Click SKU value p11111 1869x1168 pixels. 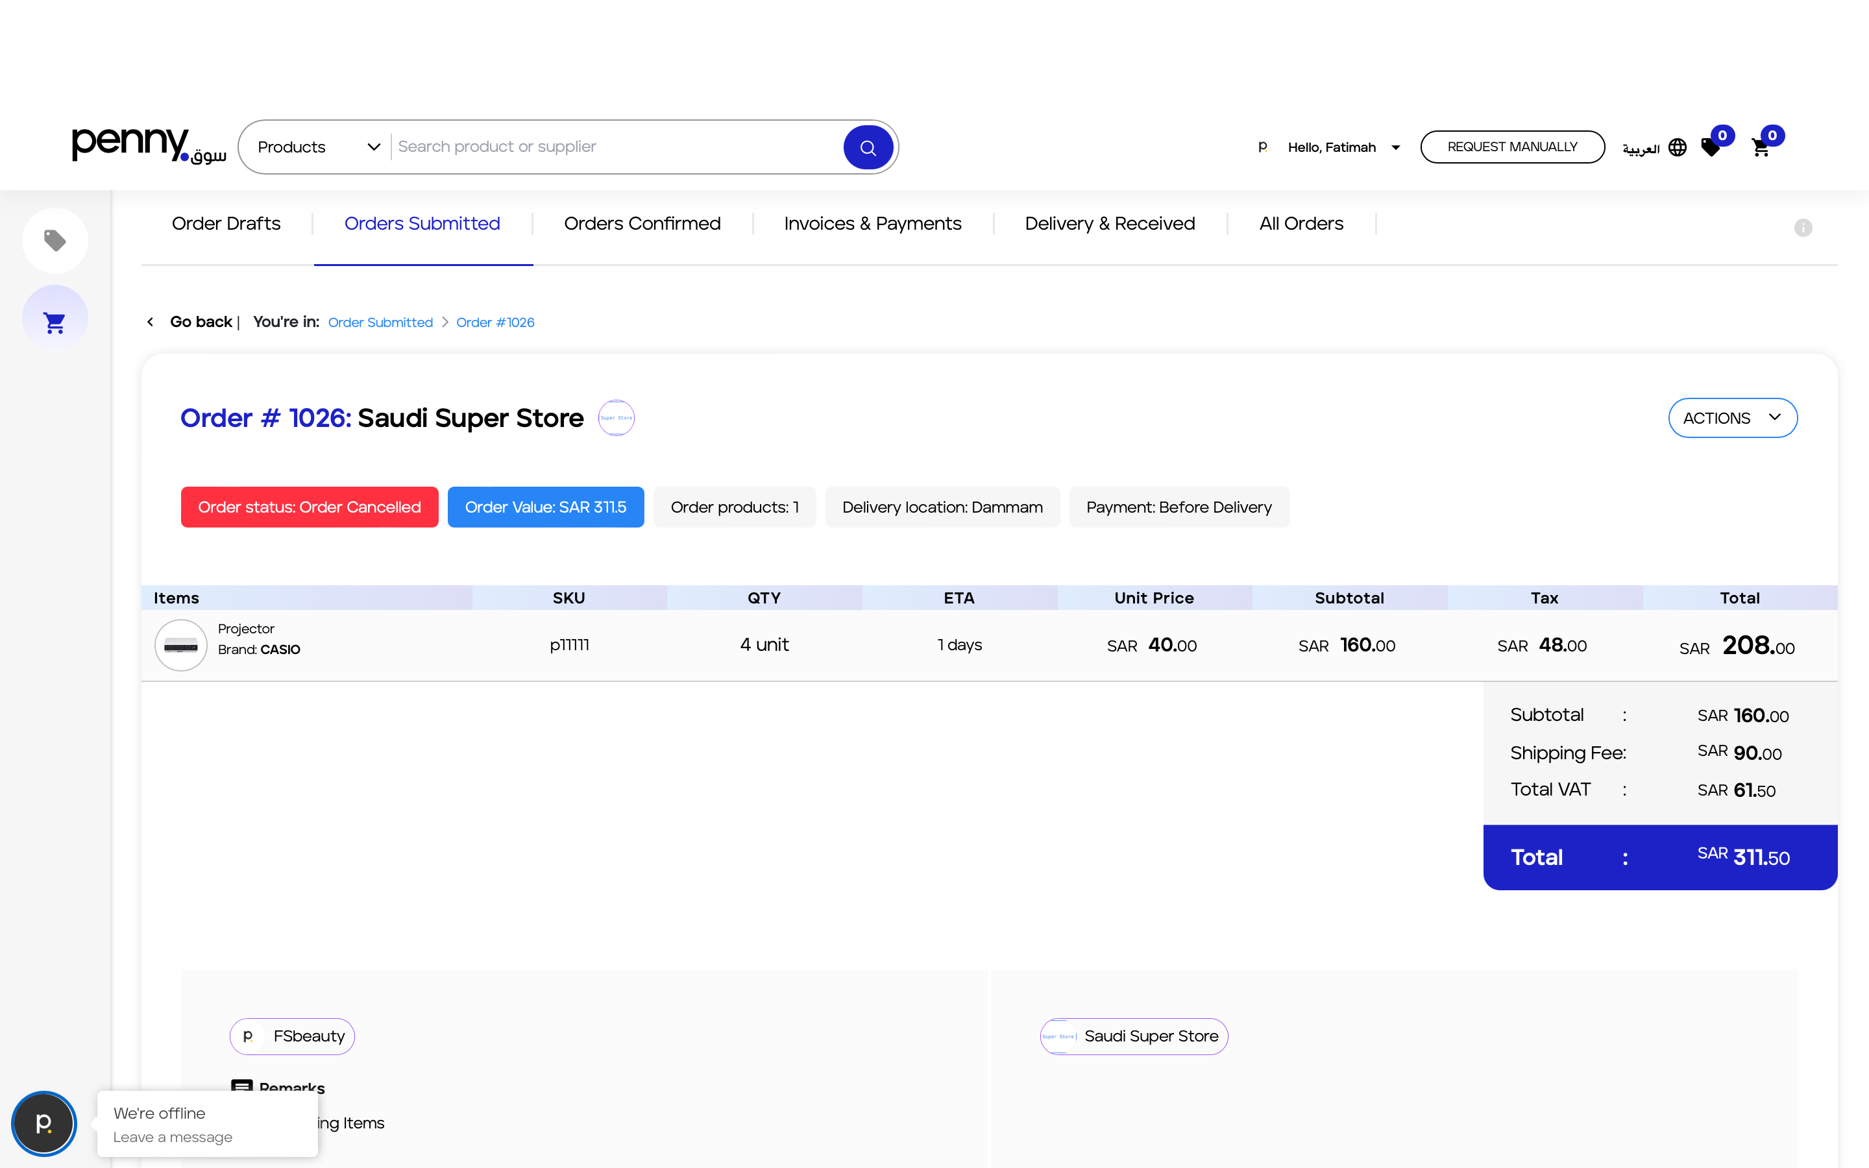[569, 645]
